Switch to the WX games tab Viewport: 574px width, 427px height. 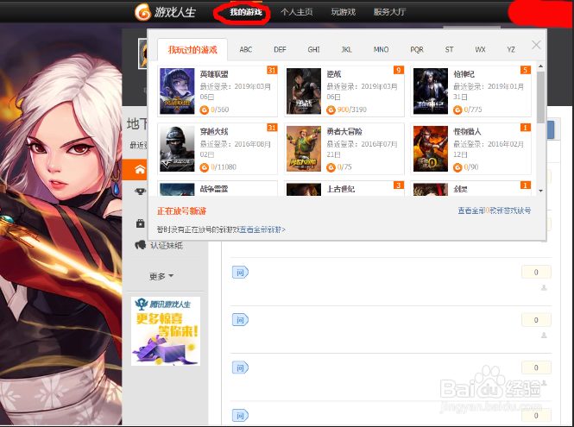click(480, 50)
